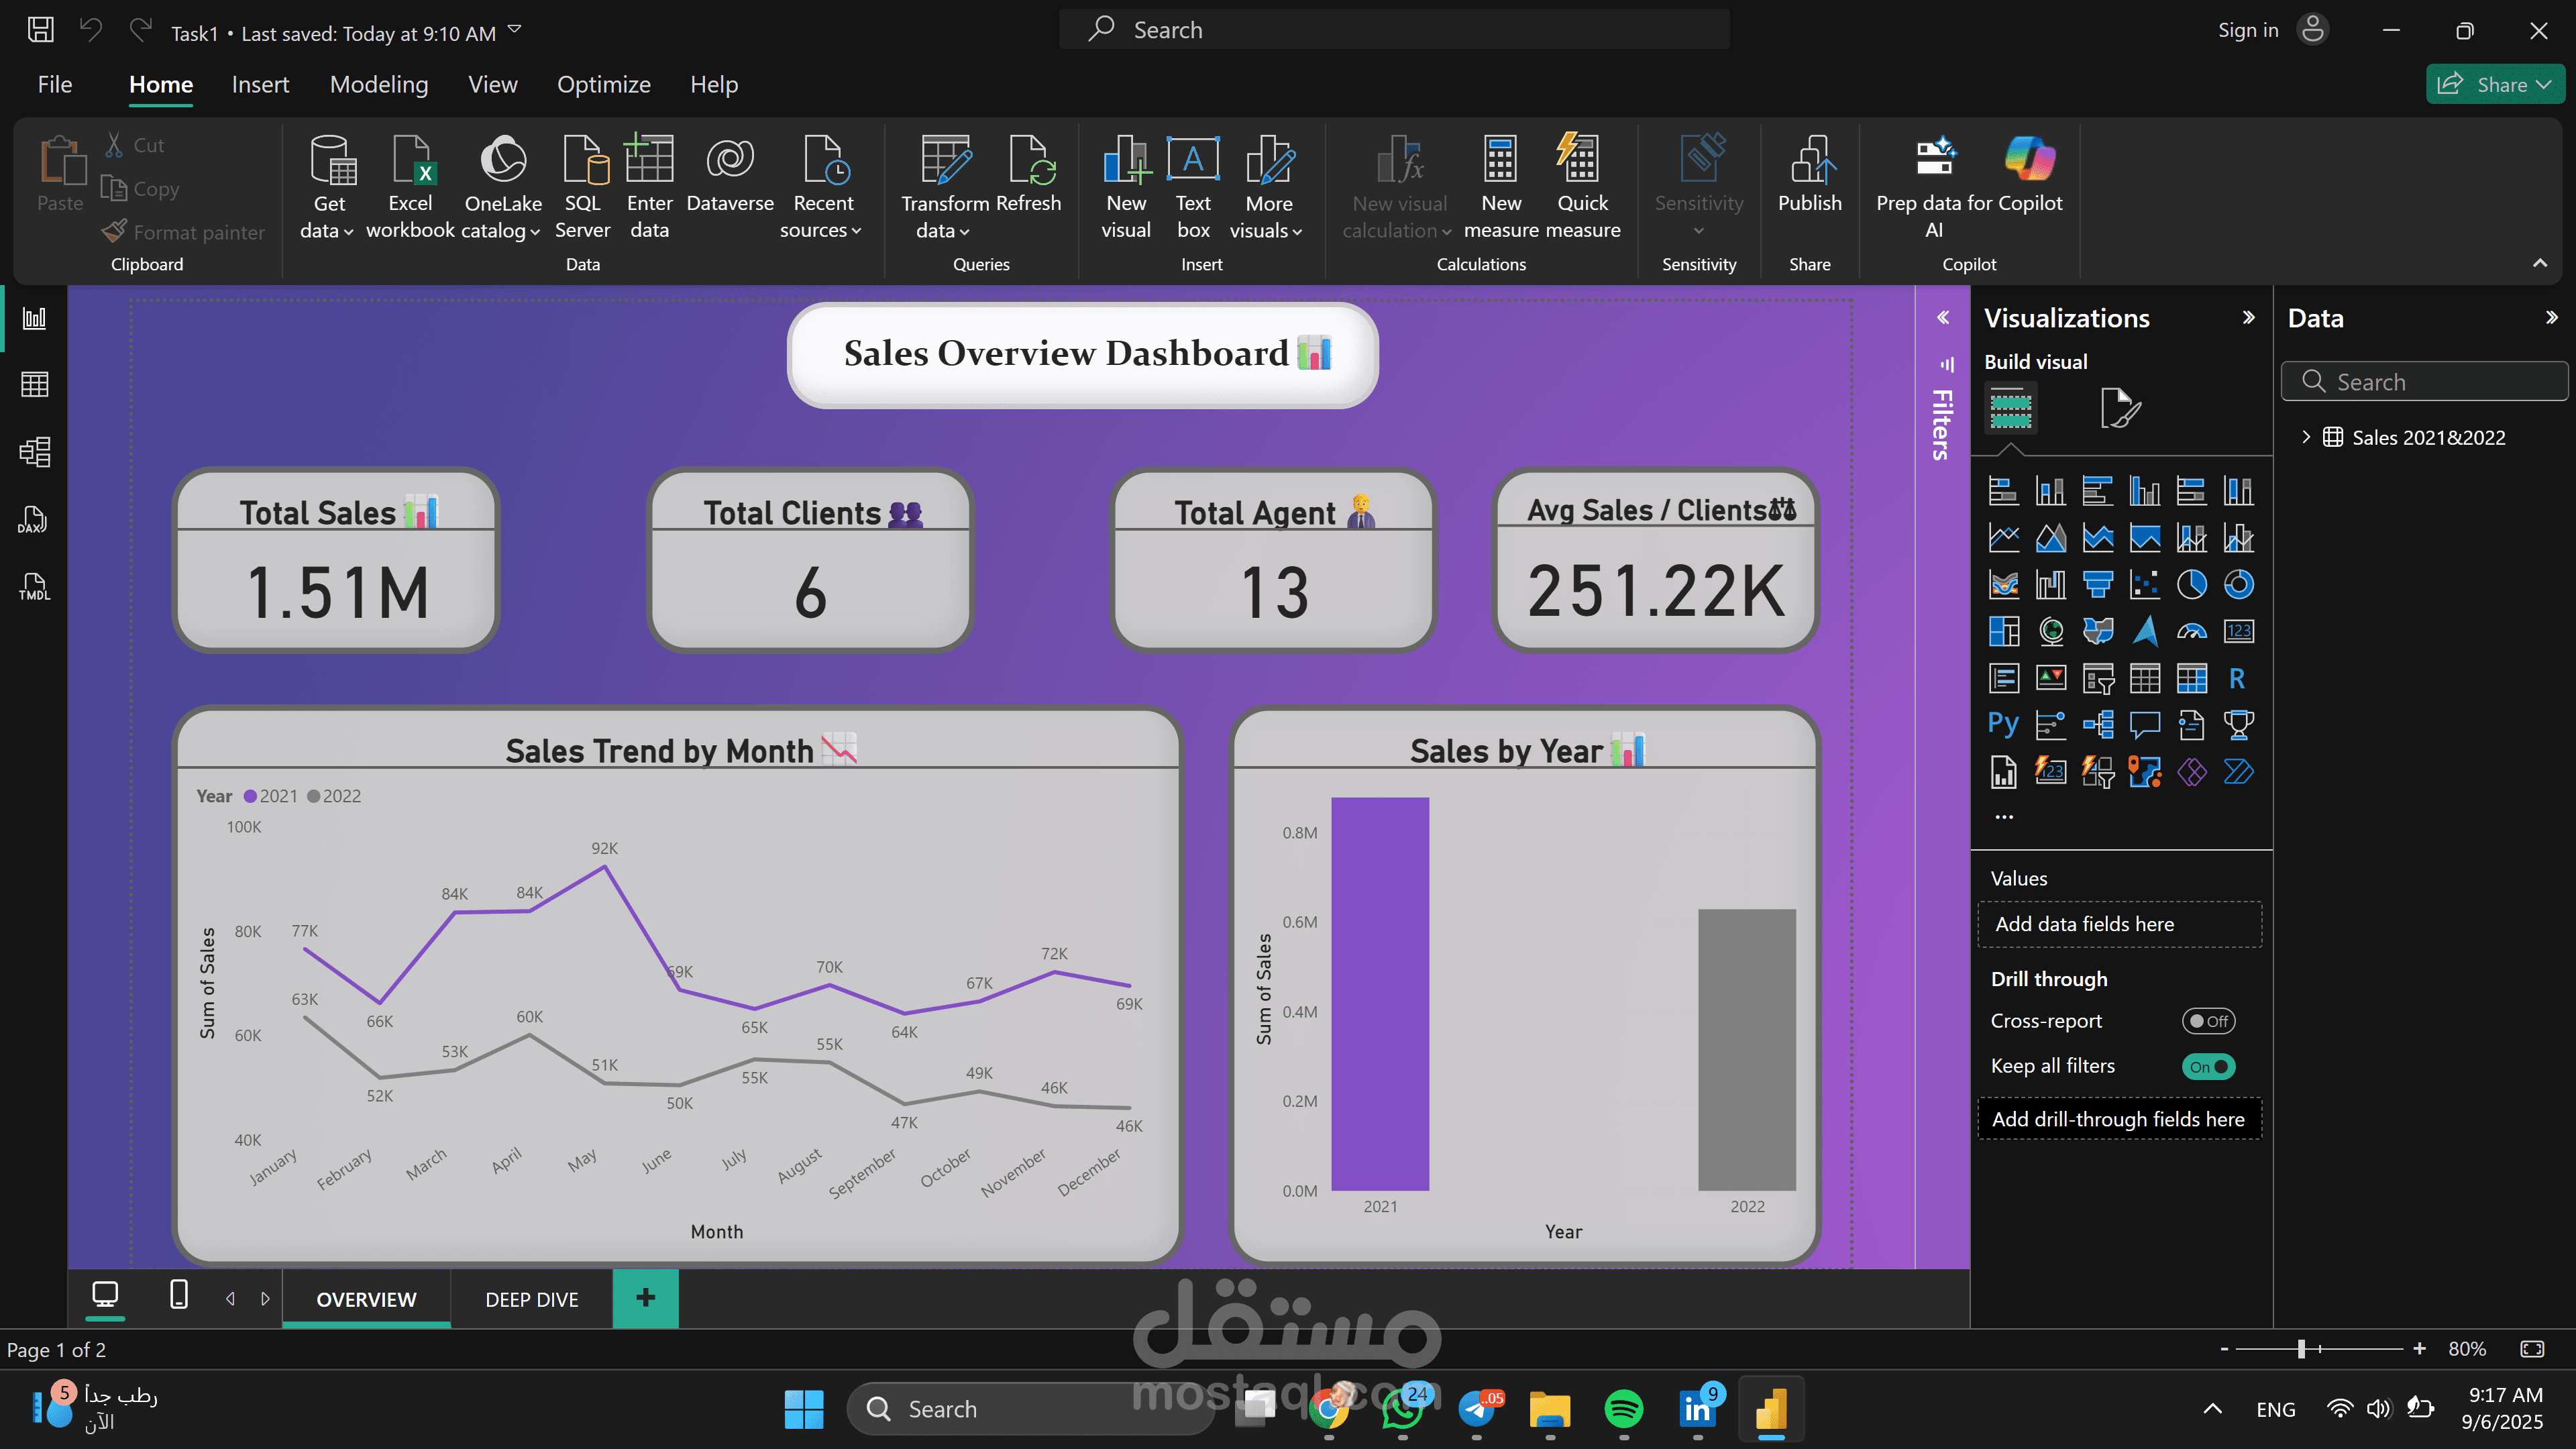Switch to TMDL view in sidebar

point(34,587)
